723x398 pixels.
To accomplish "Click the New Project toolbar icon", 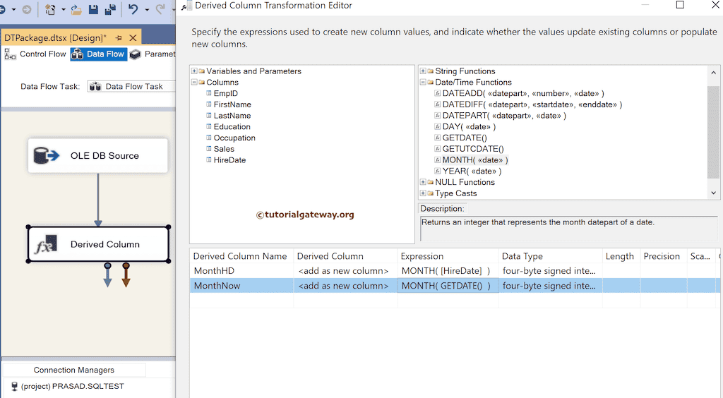I will (x=50, y=9).
